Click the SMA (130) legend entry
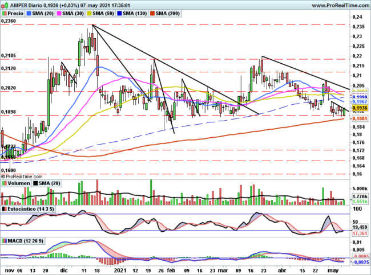Image resolution: width=371 pixels, height=275 pixels. [x=135, y=13]
